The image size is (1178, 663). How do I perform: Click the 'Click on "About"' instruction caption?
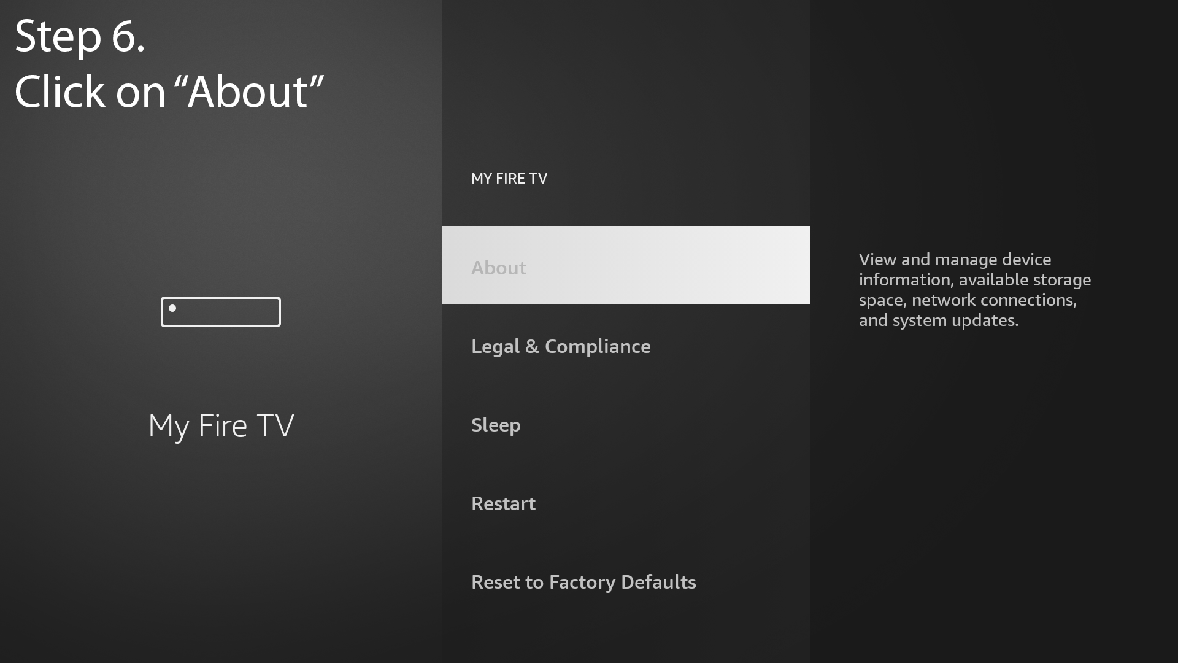click(169, 92)
